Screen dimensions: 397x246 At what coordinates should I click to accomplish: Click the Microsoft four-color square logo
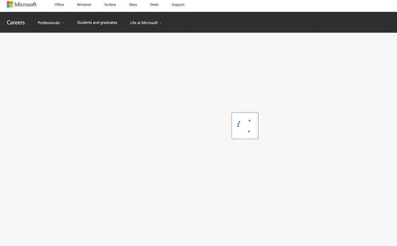pyautogui.click(x=10, y=4)
